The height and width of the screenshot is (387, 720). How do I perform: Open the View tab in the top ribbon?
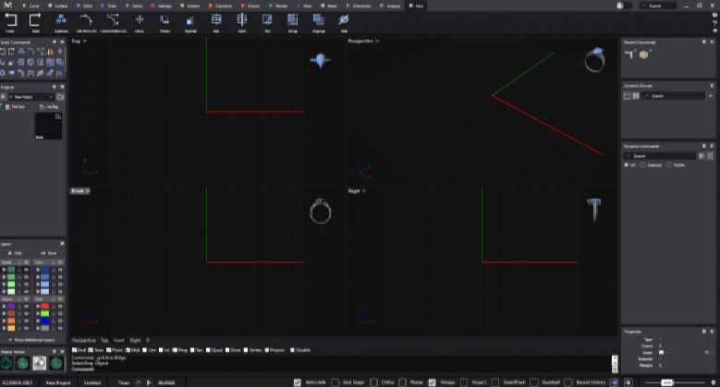pyautogui.click(x=307, y=6)
